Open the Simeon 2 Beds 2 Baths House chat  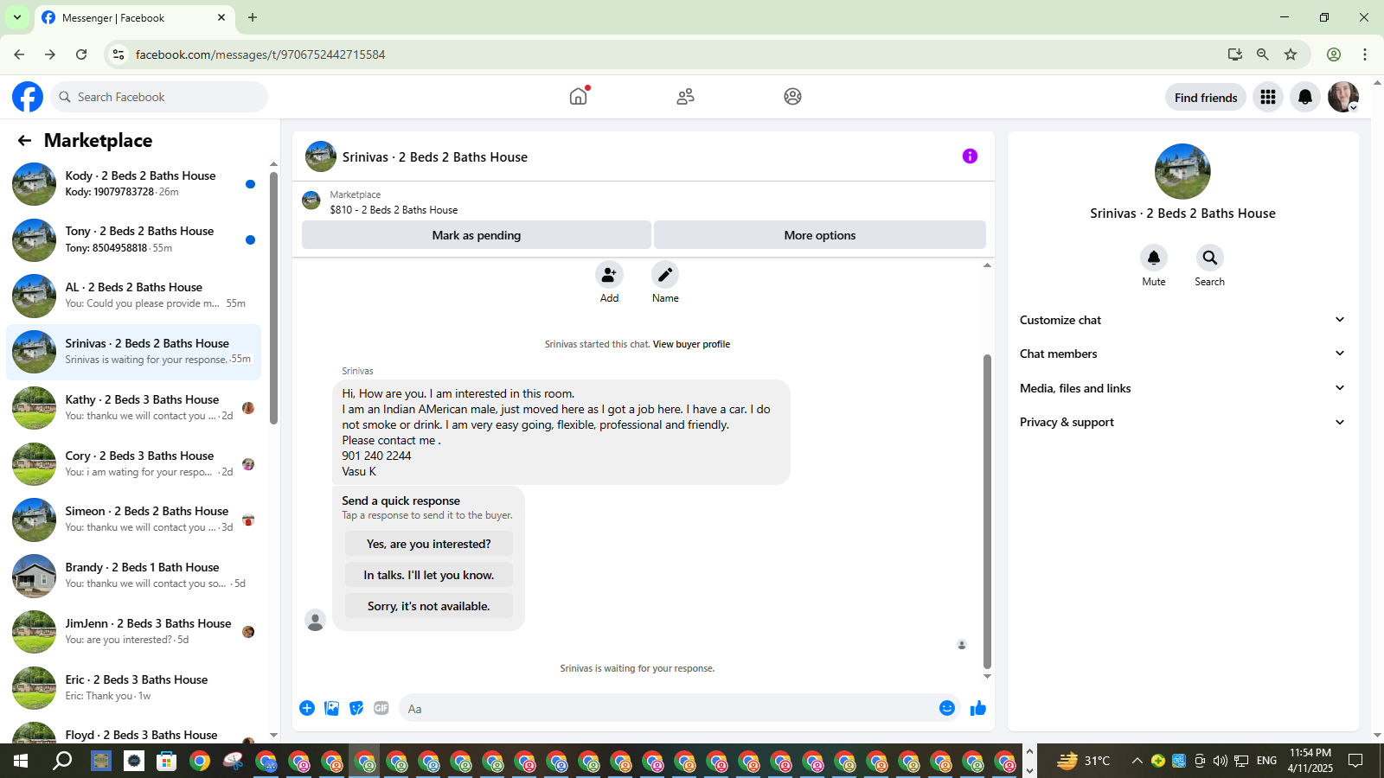click(x=134, y=520)
